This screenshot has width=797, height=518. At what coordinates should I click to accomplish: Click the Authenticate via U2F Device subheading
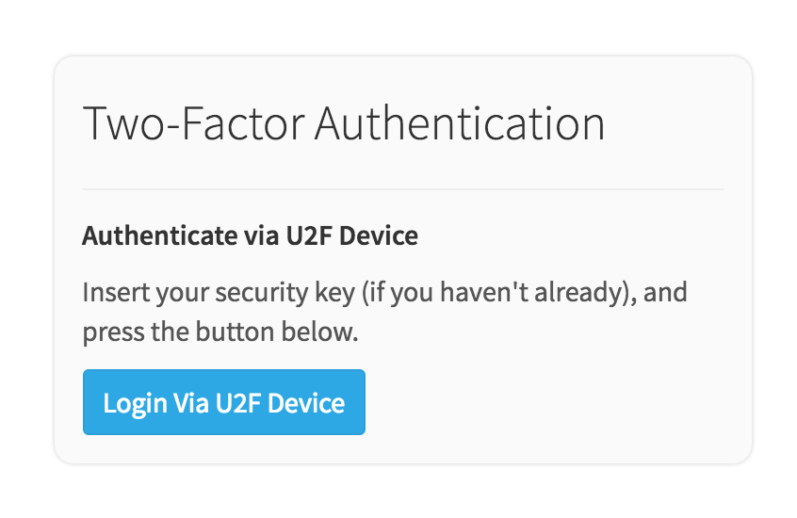[x=250, y=235]
